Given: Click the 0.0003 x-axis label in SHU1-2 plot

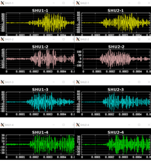Looking at the screenshot, I should pos(48,71).
